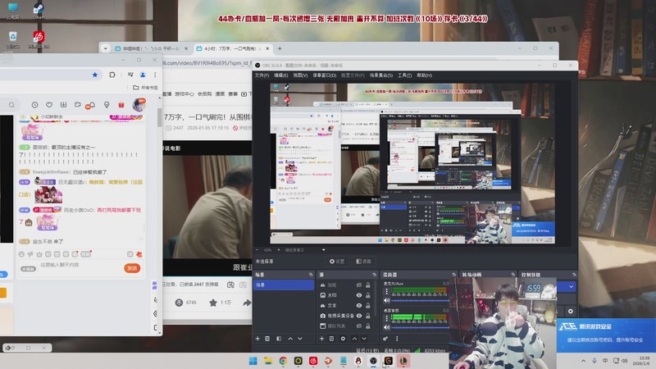Click the search magnifier in Bilibili live page
This screenshot has width=656, height=369.
(11, 105)
